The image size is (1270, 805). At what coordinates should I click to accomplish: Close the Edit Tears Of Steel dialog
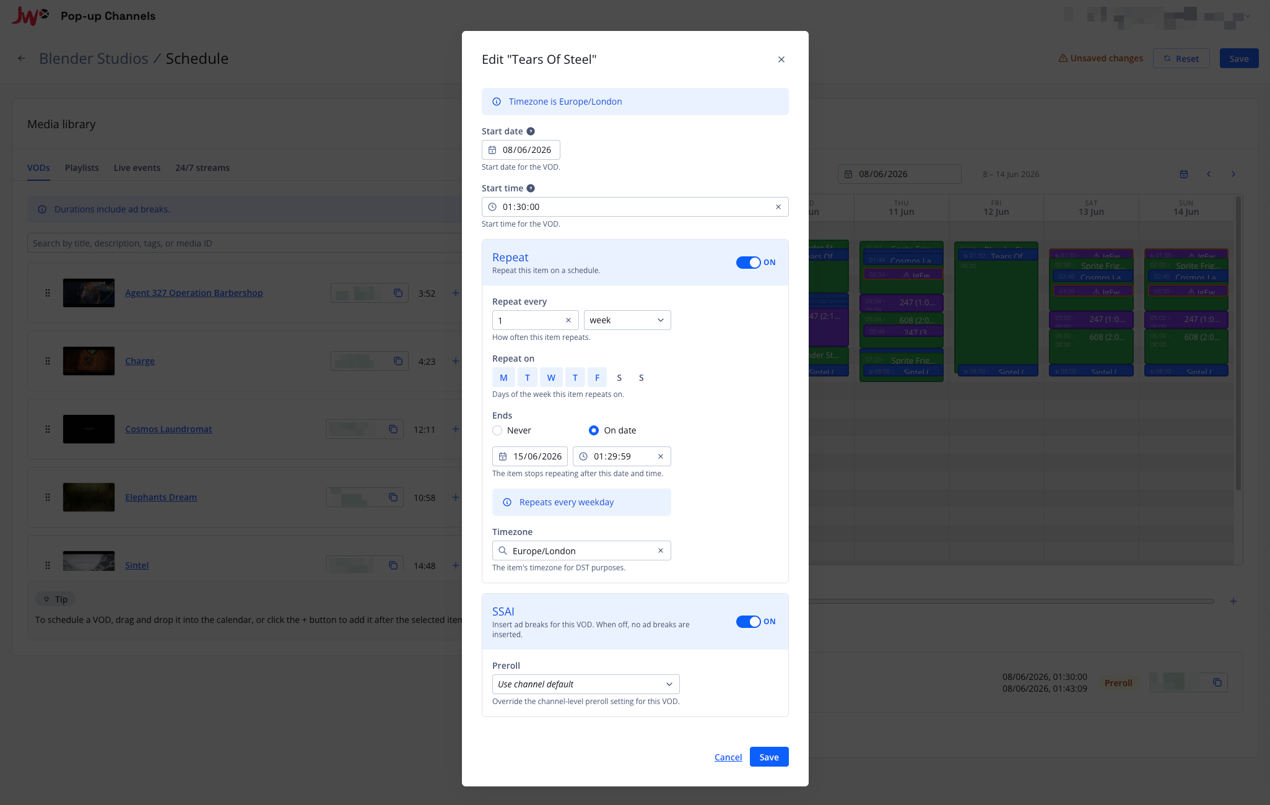pyautogui.click(x=781, y=59)
